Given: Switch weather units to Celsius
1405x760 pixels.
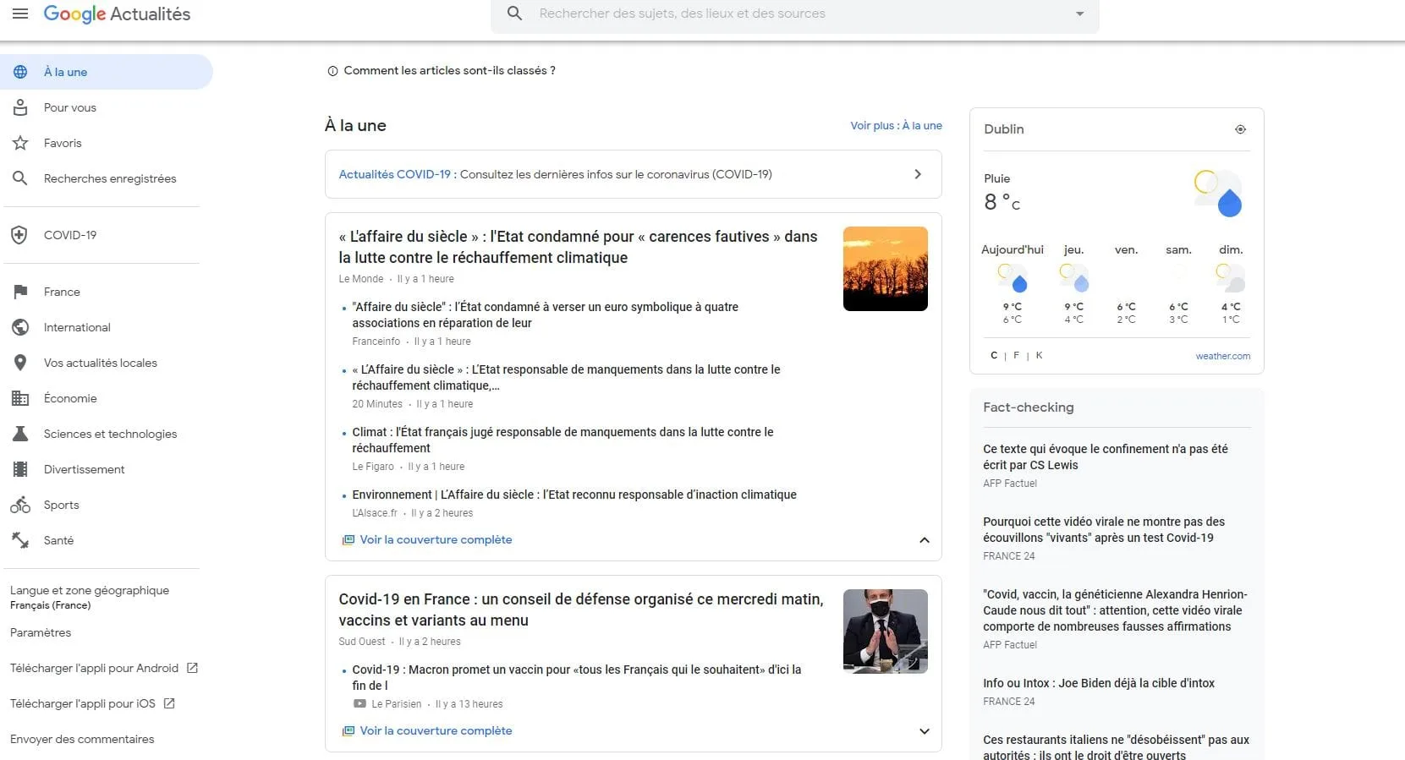Looking at the screenshot, I should (x=994, y=356).
